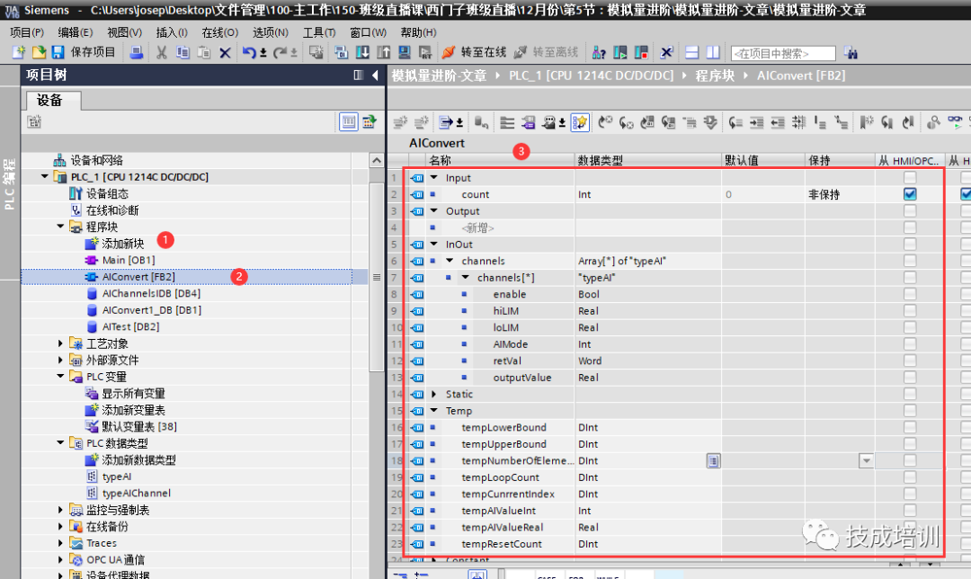The image size is (971, 579).
Task: Click the Cross-reference X icon
Action: pos(666,53)
